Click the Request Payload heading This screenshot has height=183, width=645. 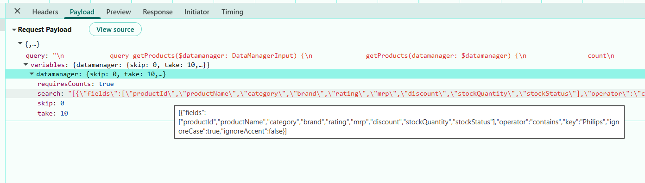[x=44, y=30]
